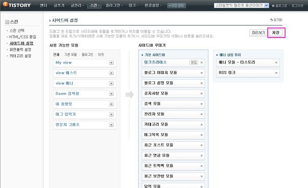Image resolution: width=308 pixels, height=188 pixels.
Task: Open 글쓰기 in top navigation
Action: point(59,5)
